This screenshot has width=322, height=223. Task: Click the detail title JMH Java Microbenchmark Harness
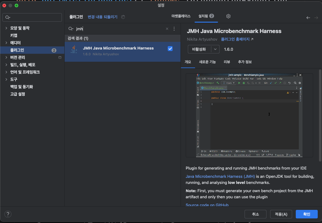click(x=234, y=31)
